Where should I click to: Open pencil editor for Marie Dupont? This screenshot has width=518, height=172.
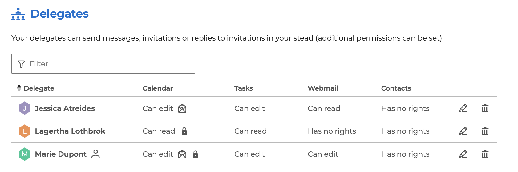(463, 154)
